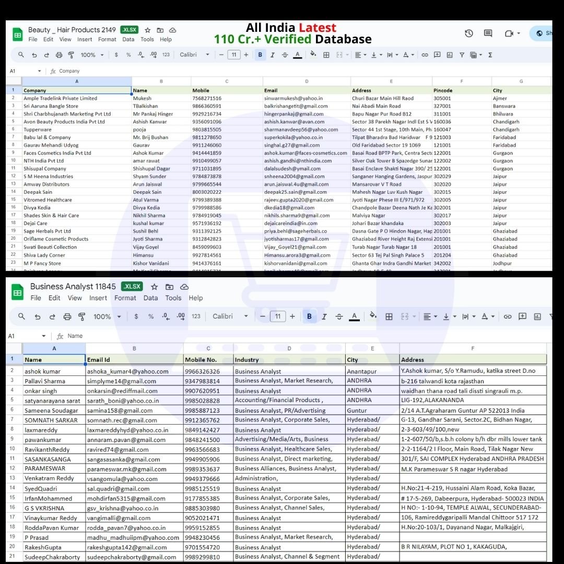Select paint format tool in Beauty Hair Products sheet
Screen dimensions: 564x564
coord(71,55)
